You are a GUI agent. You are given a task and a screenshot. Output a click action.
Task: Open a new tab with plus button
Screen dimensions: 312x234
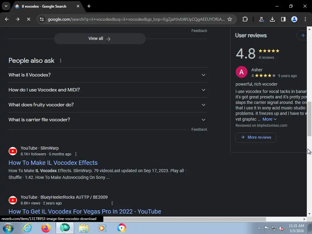(89, 6)
